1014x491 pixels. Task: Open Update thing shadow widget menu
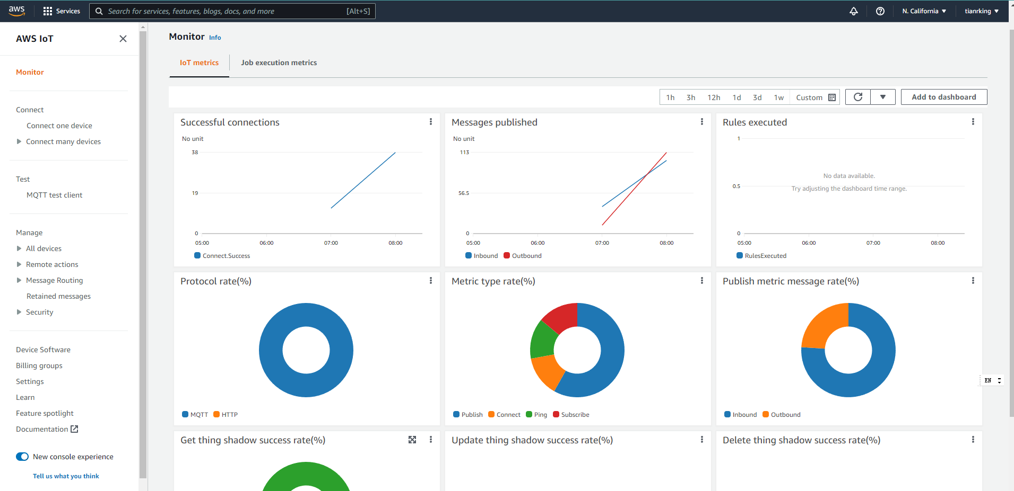702,440
